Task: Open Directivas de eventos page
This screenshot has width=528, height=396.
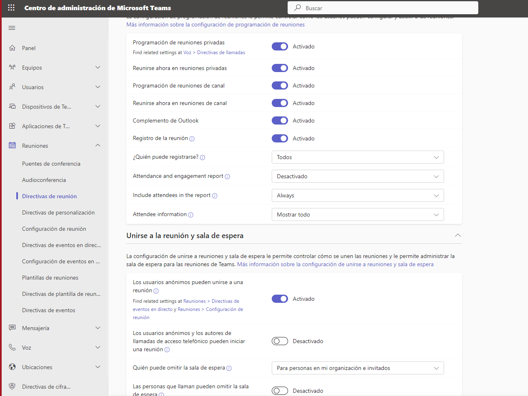Action: tap(48, 310)
